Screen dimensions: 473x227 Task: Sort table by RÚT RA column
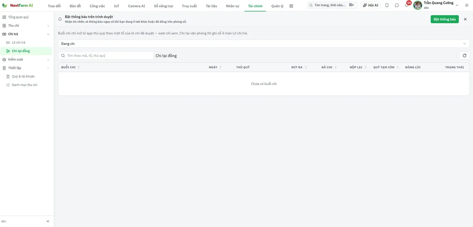point(299,67)
